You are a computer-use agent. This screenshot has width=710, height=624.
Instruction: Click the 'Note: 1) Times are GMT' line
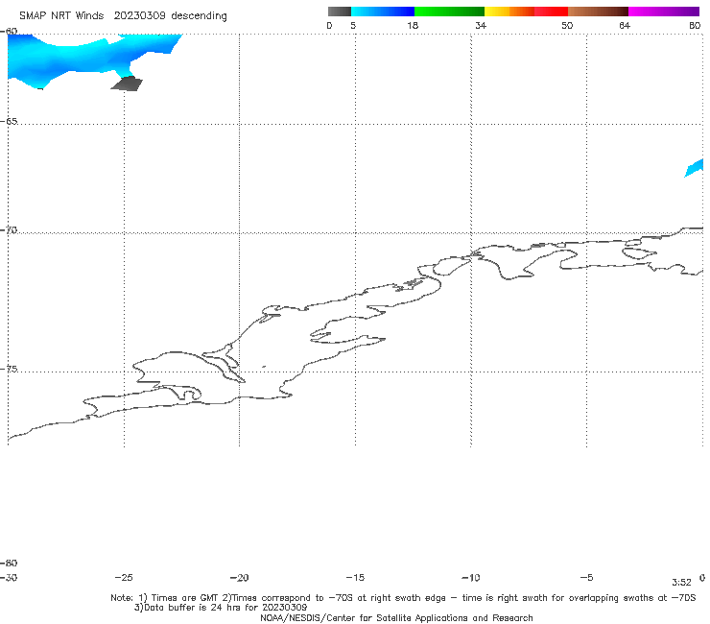pos(403,598)
